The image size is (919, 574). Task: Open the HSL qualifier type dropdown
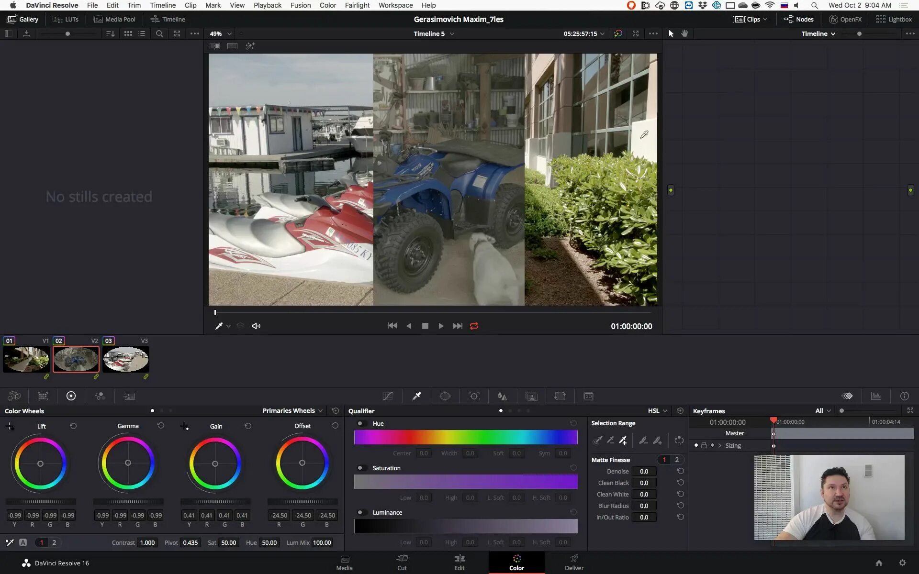[x=658, y=410]
